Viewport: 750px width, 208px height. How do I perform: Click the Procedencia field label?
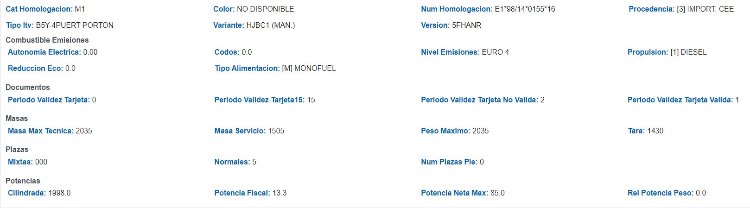pos(651,9)
